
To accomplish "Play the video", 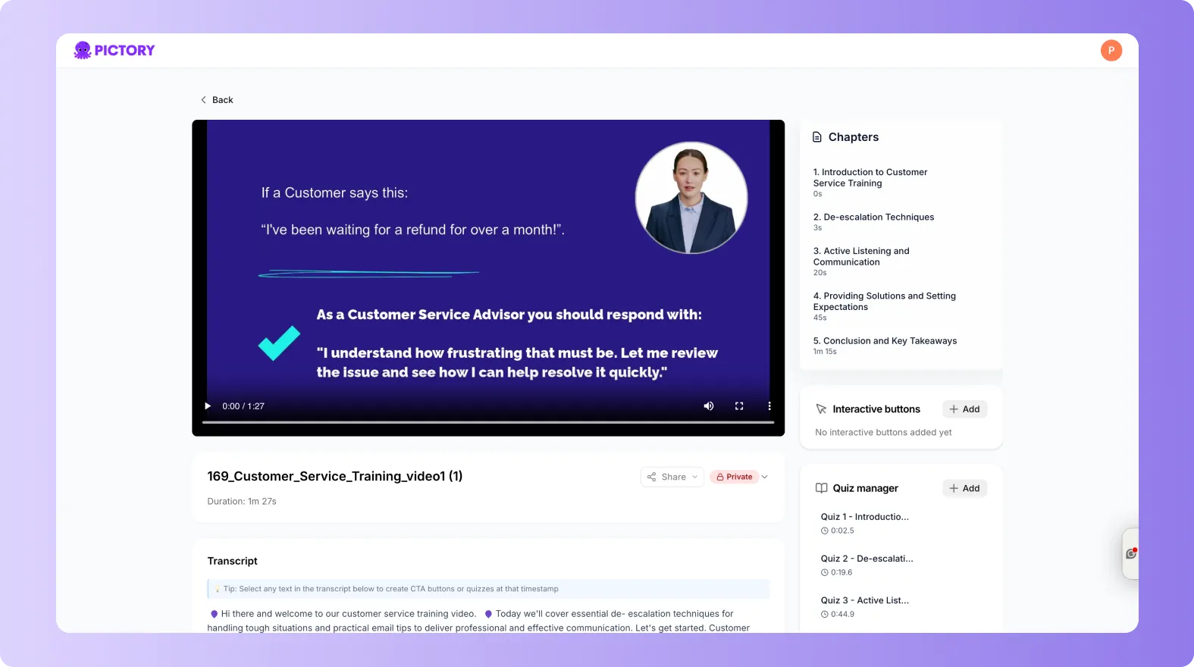I will [208, 406].
